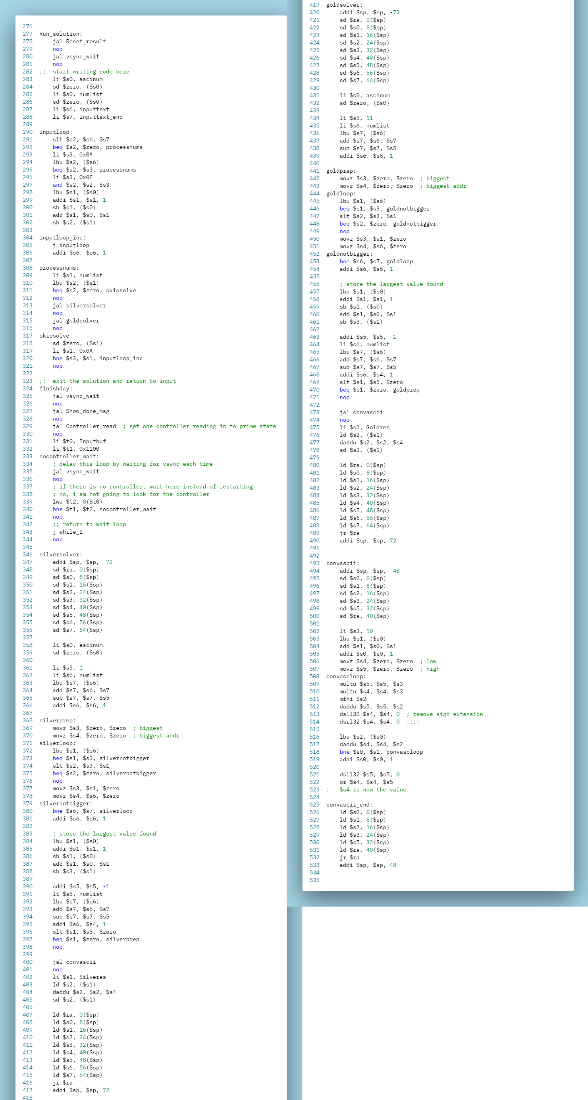This screenshot has height=1100, width=588.
Task: Select the "li $s3, 0x0F" instruction
Action: (73, 177)
